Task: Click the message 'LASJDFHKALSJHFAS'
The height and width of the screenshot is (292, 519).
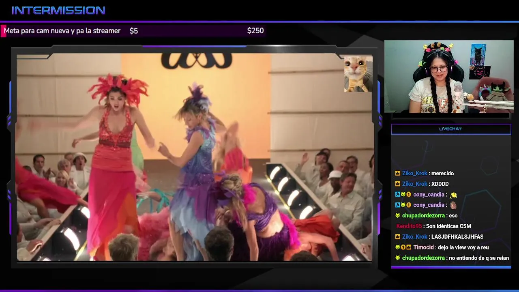Action: click(457, 236)
